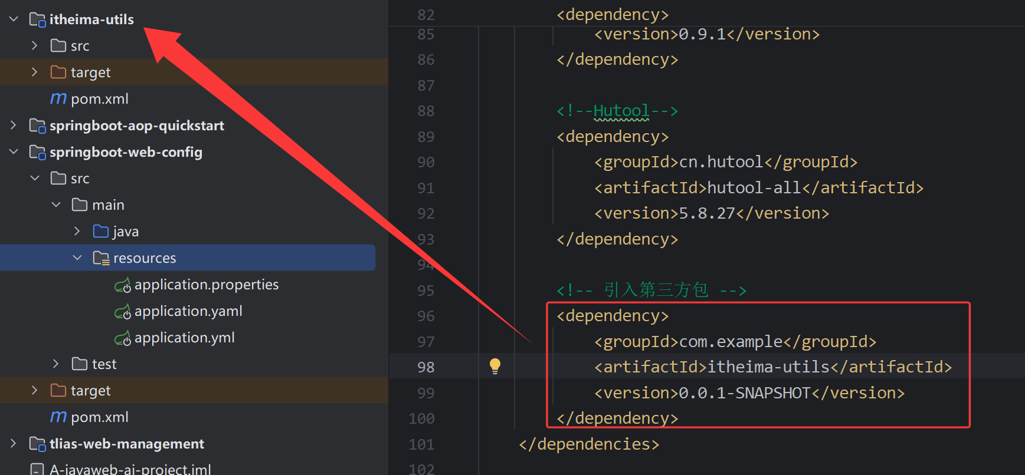
Task: Expand the src folder under itheima-utils
Action: [x=35, y=45]
